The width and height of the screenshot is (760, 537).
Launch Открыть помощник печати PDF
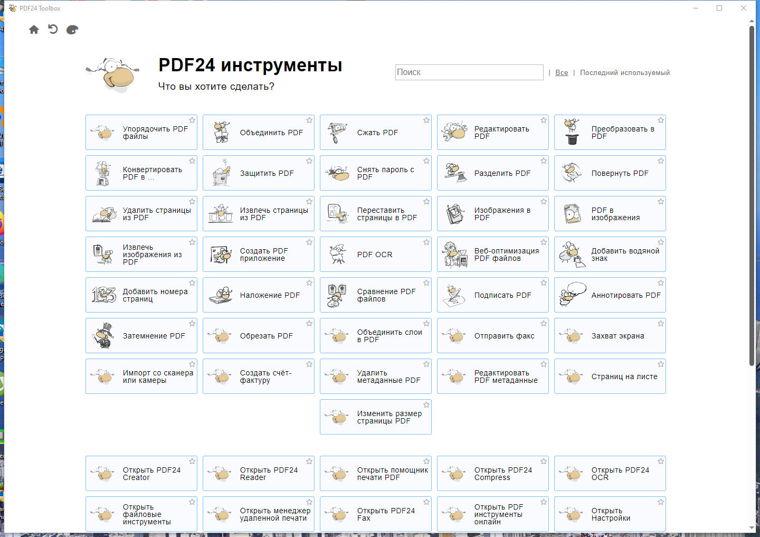376,474
